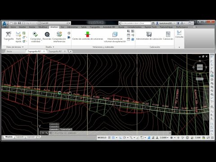The height and width of the screenshot is (162, 216).
Task: Open the Anotar ribbon tab
Action: (x=32, y=27)
